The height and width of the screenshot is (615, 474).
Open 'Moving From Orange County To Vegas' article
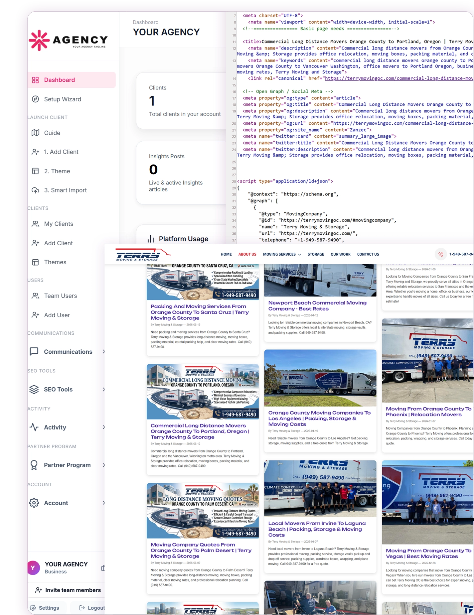[428, 553]
